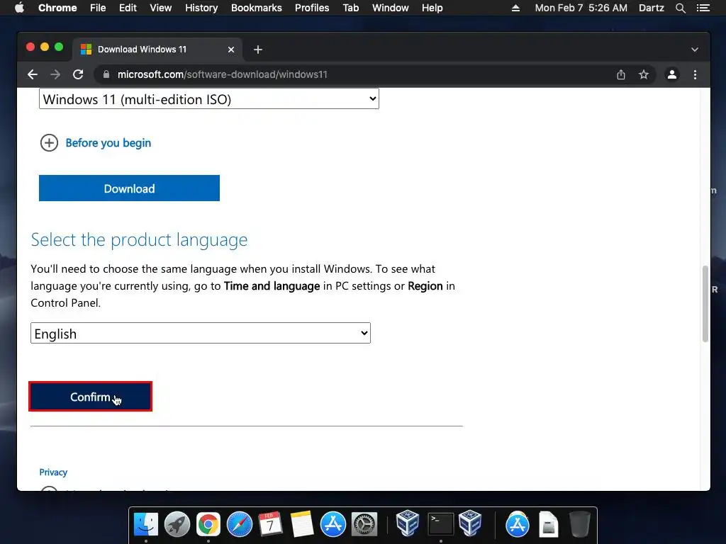Open the Profiles menu
Viewport: 726px width, 544px height.
coord(312,8)
